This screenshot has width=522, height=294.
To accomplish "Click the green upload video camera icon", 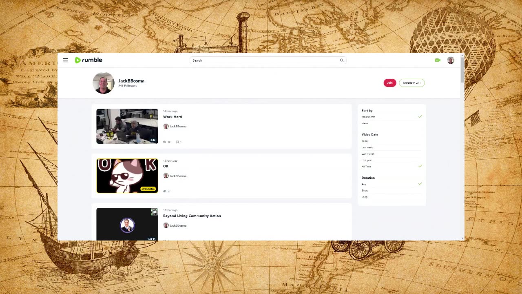I will pyautogui.click(x=438, y=60).
